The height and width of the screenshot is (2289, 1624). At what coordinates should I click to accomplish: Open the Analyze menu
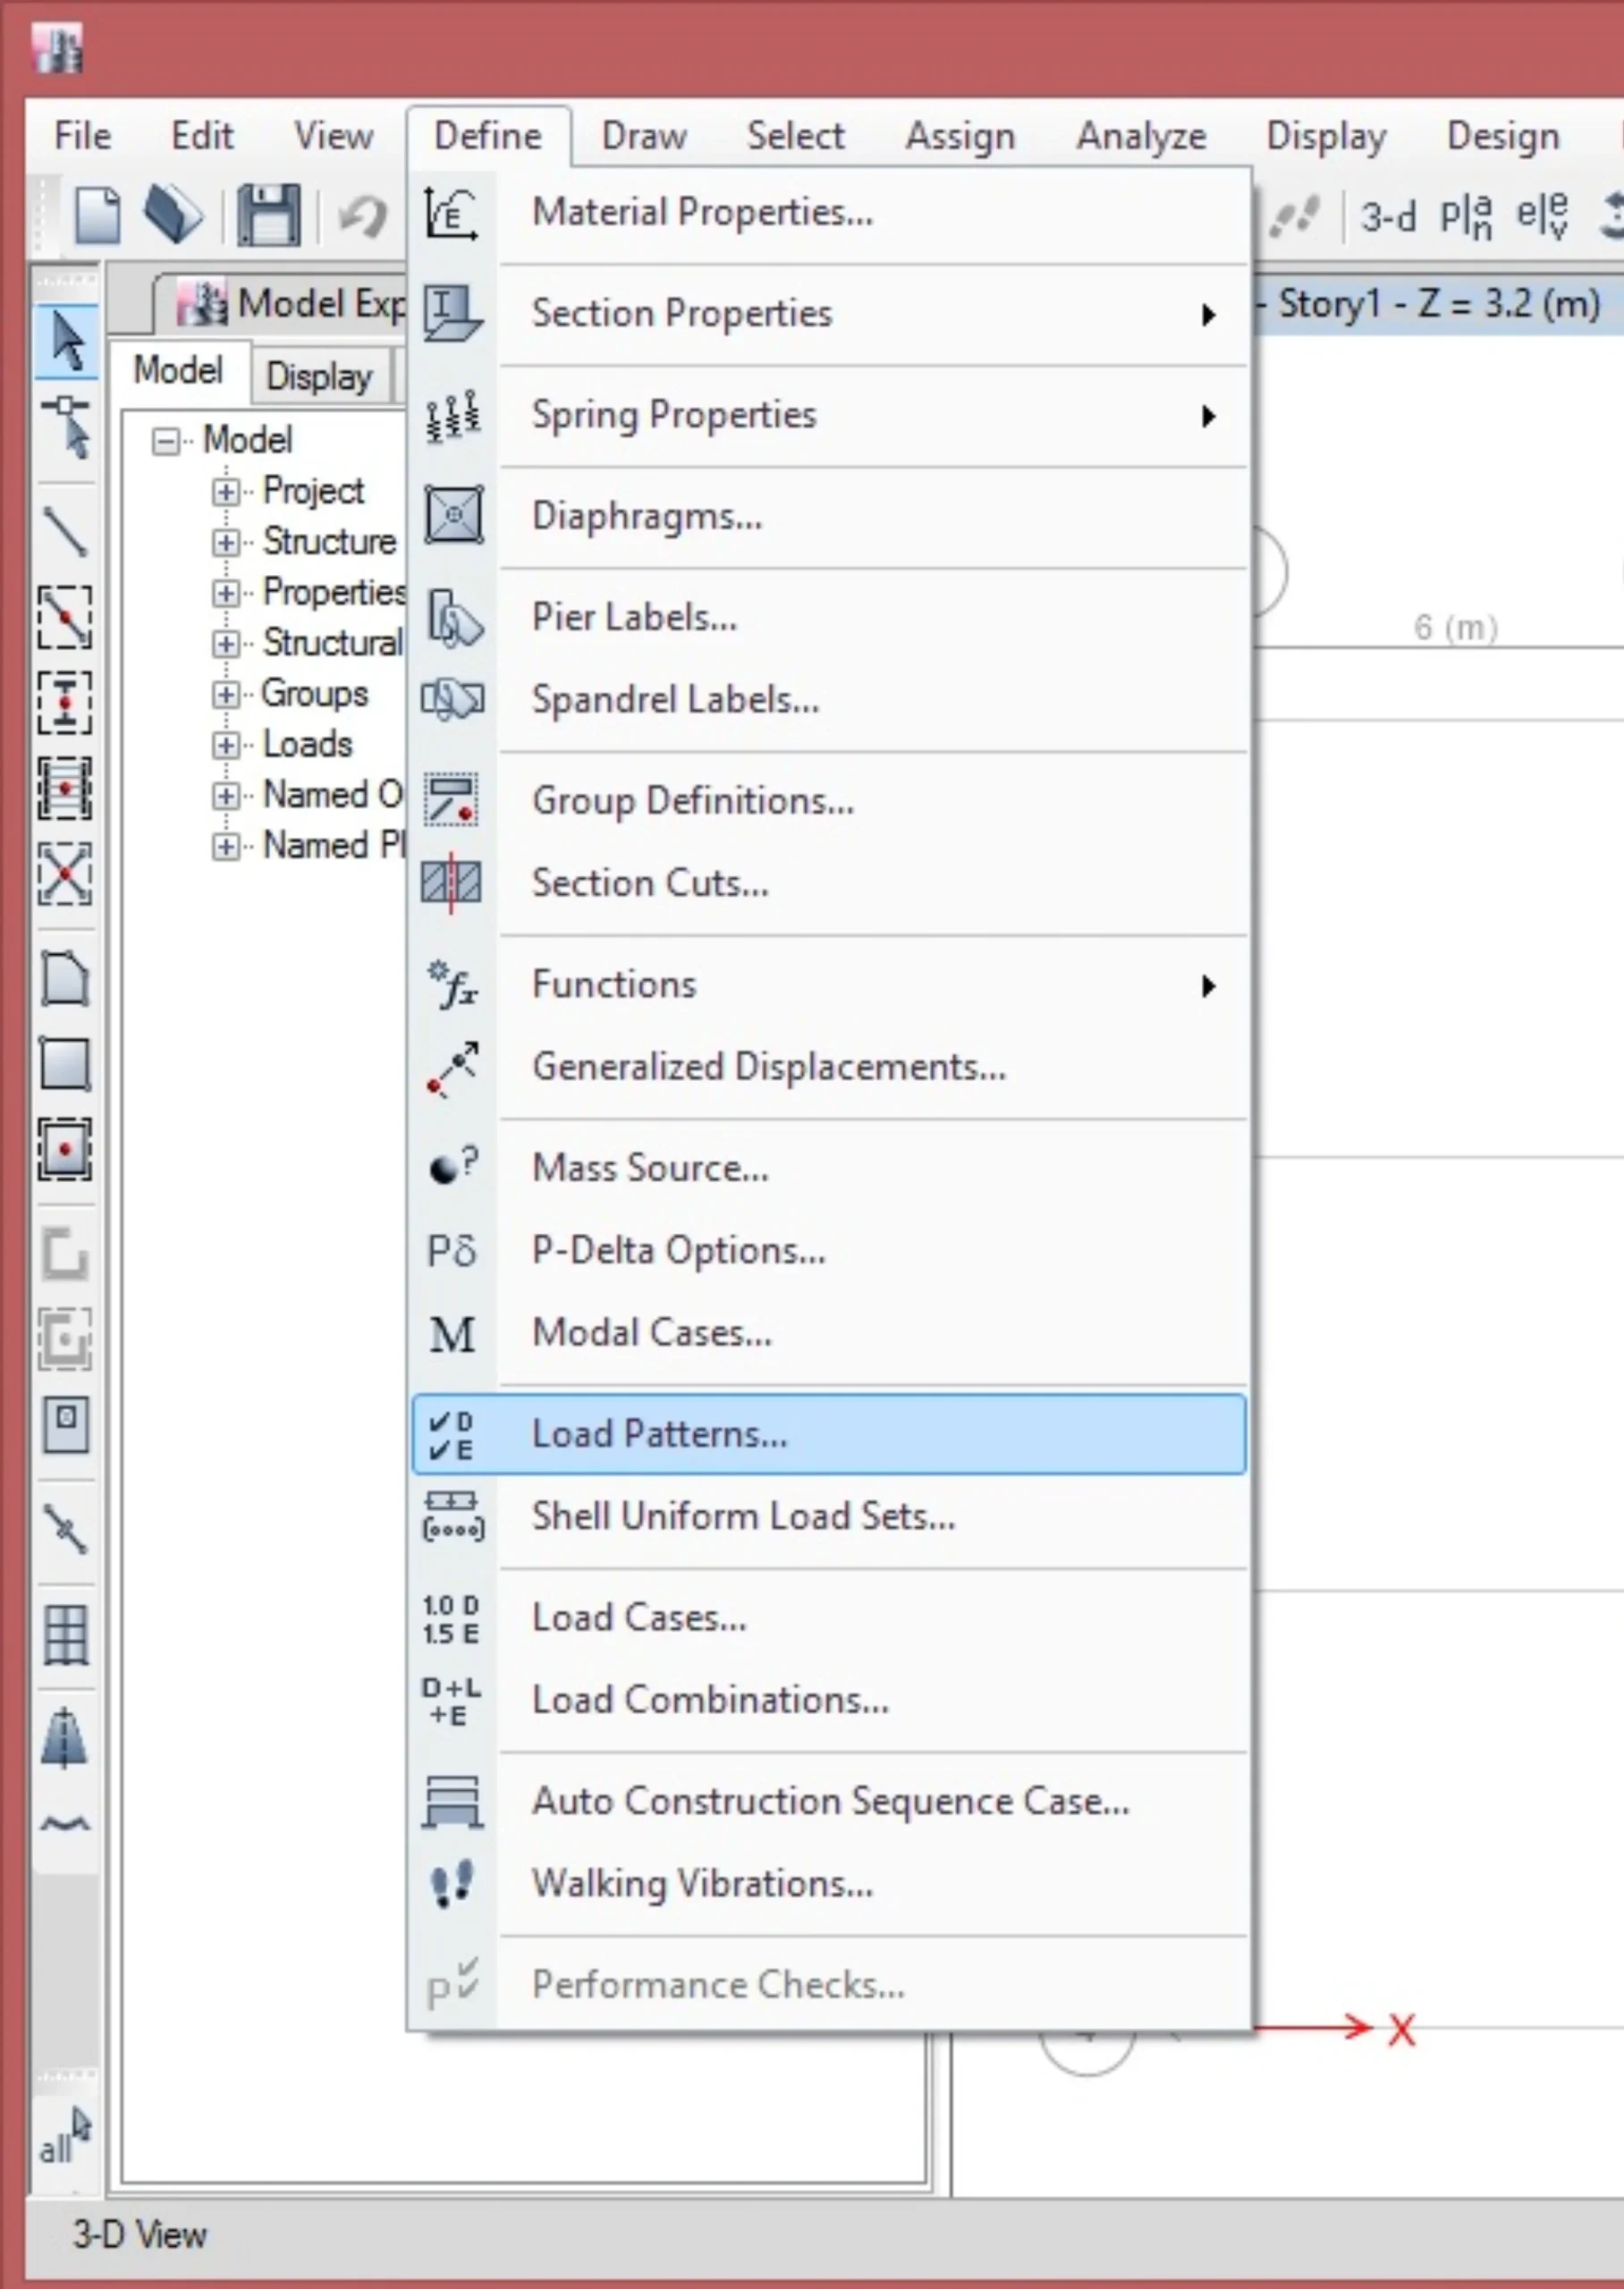pos(1141,136)
